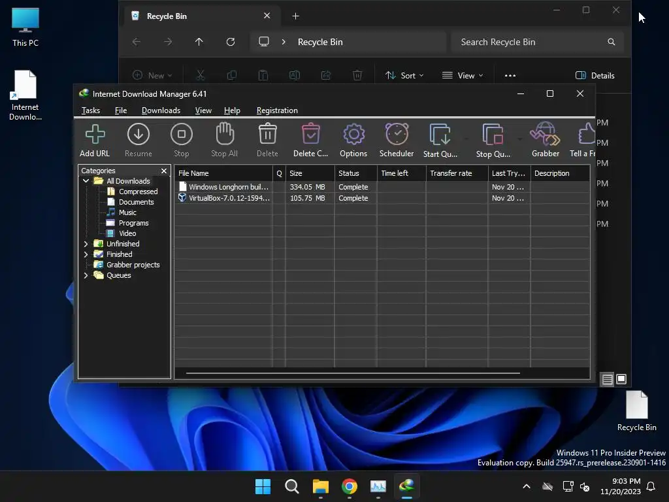The height and width of the screenshot is (502, 669).
Task: Close the Recycle Bin tab
Action: click(x=267, y=16)
